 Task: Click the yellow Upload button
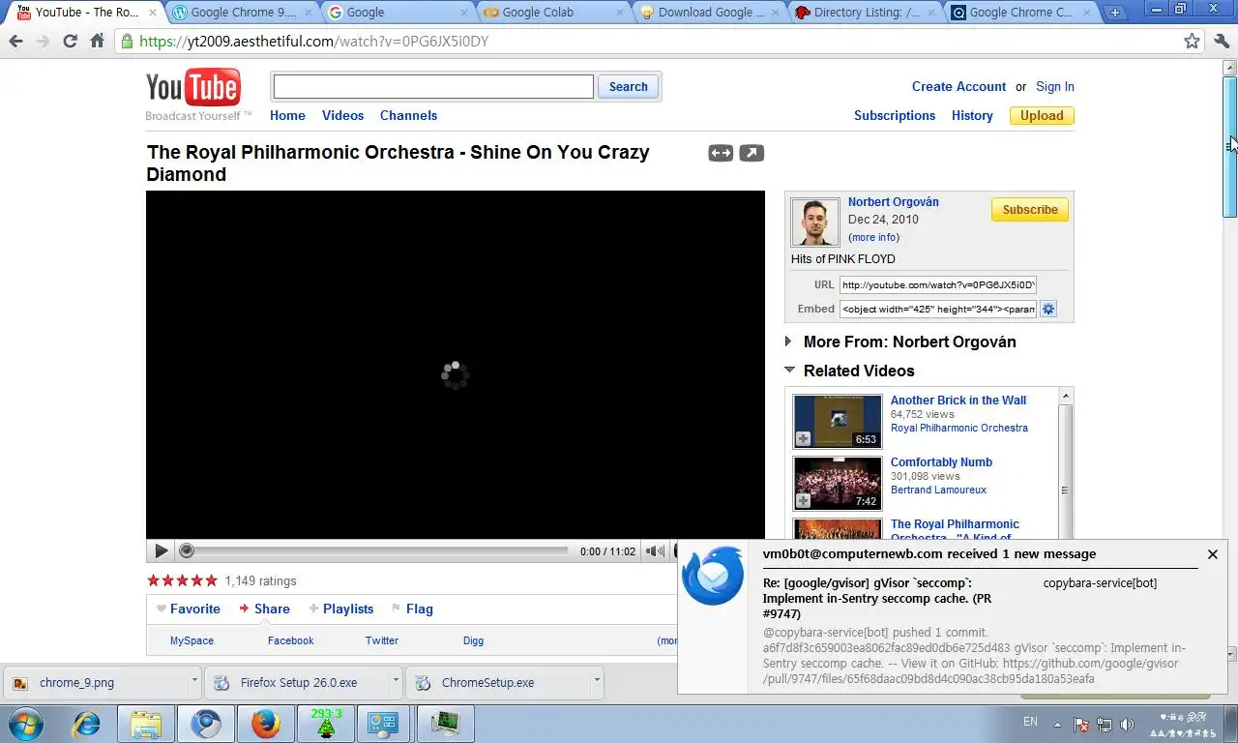pos(1042,115)
